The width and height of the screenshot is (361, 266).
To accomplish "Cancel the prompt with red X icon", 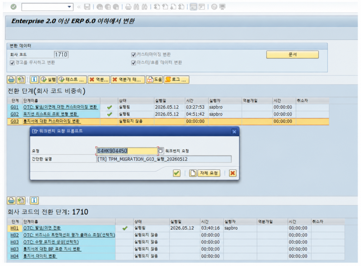I will point(233,173).
